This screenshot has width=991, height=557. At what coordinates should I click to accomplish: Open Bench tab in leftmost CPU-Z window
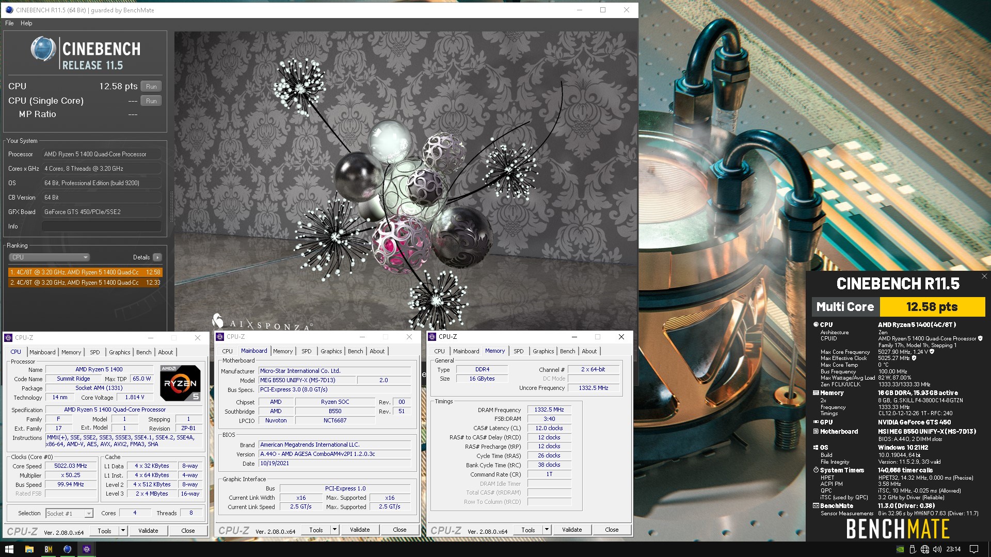tap(144, 352)
